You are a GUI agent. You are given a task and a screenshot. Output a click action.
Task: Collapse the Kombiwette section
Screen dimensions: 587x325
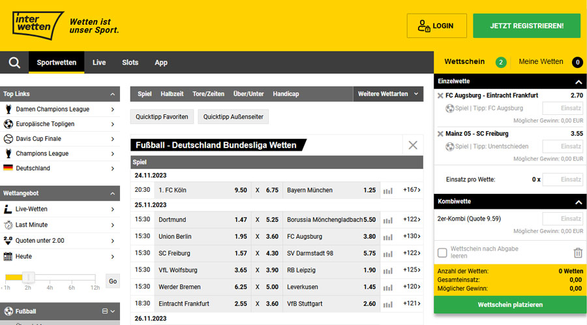[x=579, y=202]
